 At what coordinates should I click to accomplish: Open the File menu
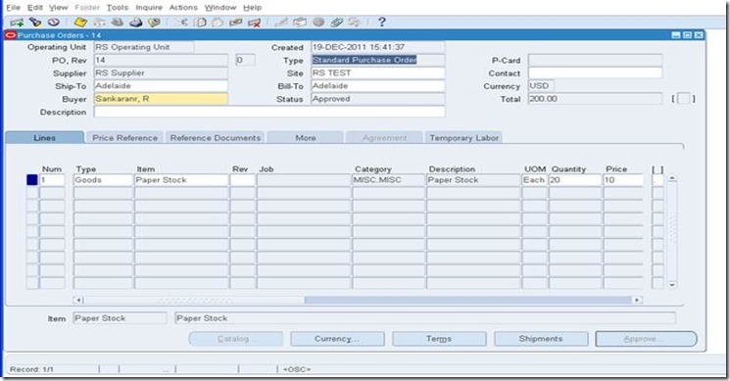(x=13, y=8)
